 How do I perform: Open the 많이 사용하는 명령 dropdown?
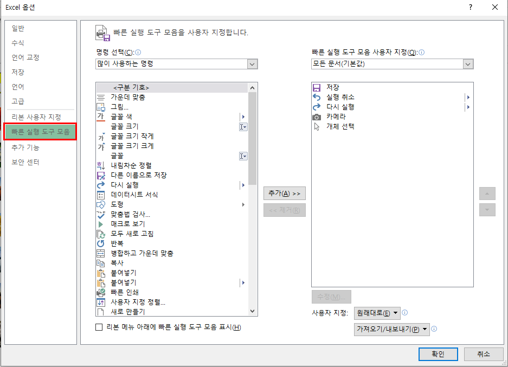click(252, 64)
